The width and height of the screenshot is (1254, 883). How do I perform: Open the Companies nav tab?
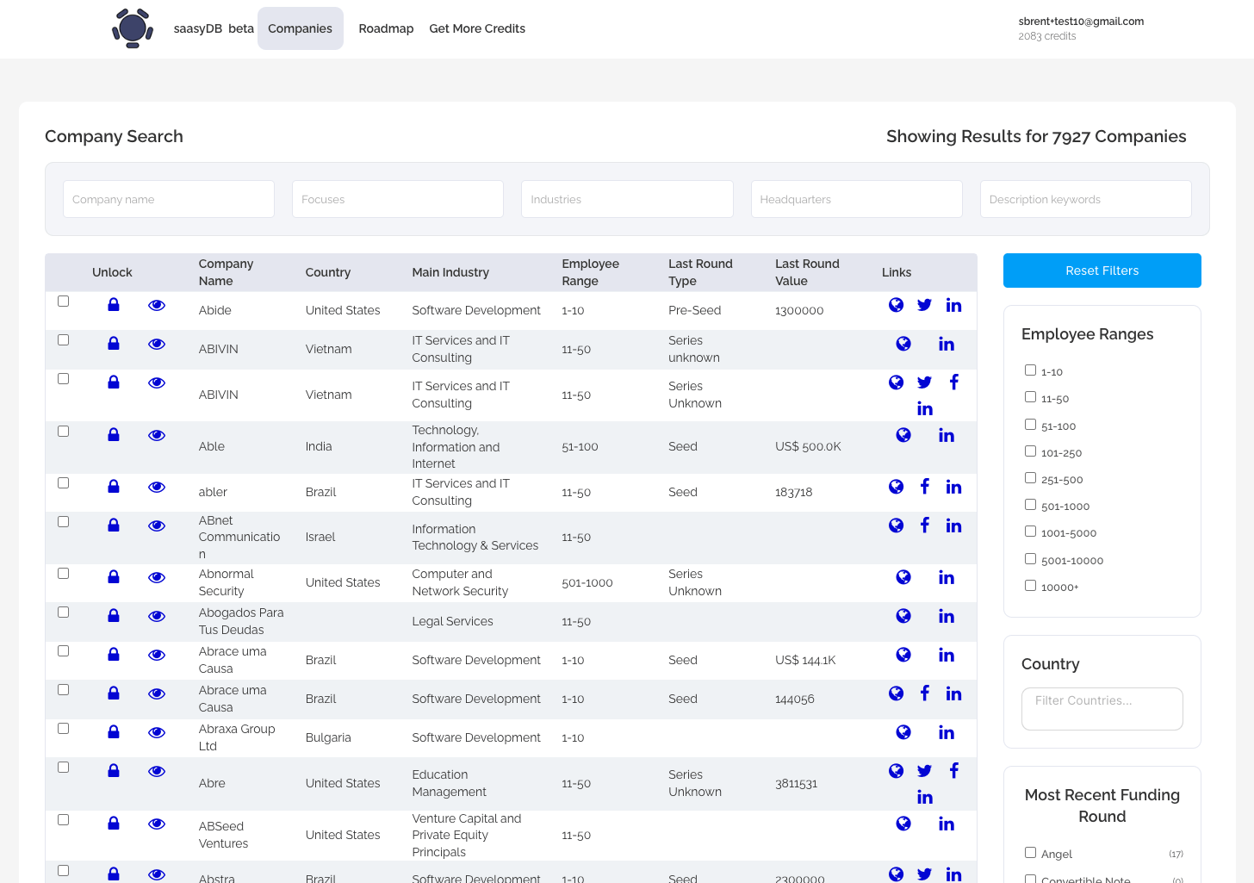click(x=300, y=28)
